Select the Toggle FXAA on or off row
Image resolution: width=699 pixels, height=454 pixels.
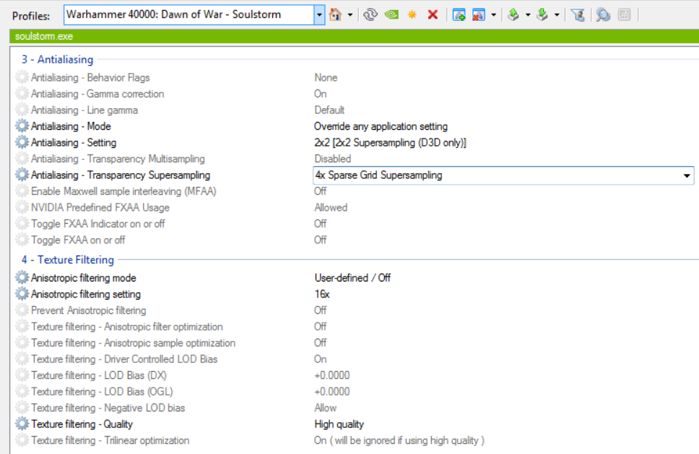(x=355, y=240)
